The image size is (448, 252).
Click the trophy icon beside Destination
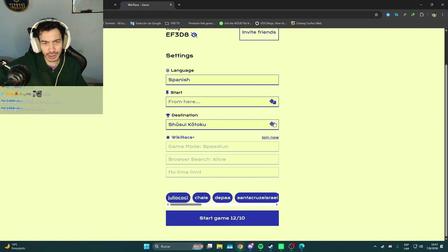(x=168, y=115)
